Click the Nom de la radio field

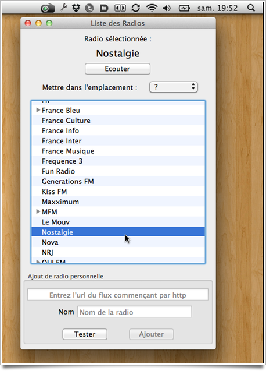[x=135, y=312]
